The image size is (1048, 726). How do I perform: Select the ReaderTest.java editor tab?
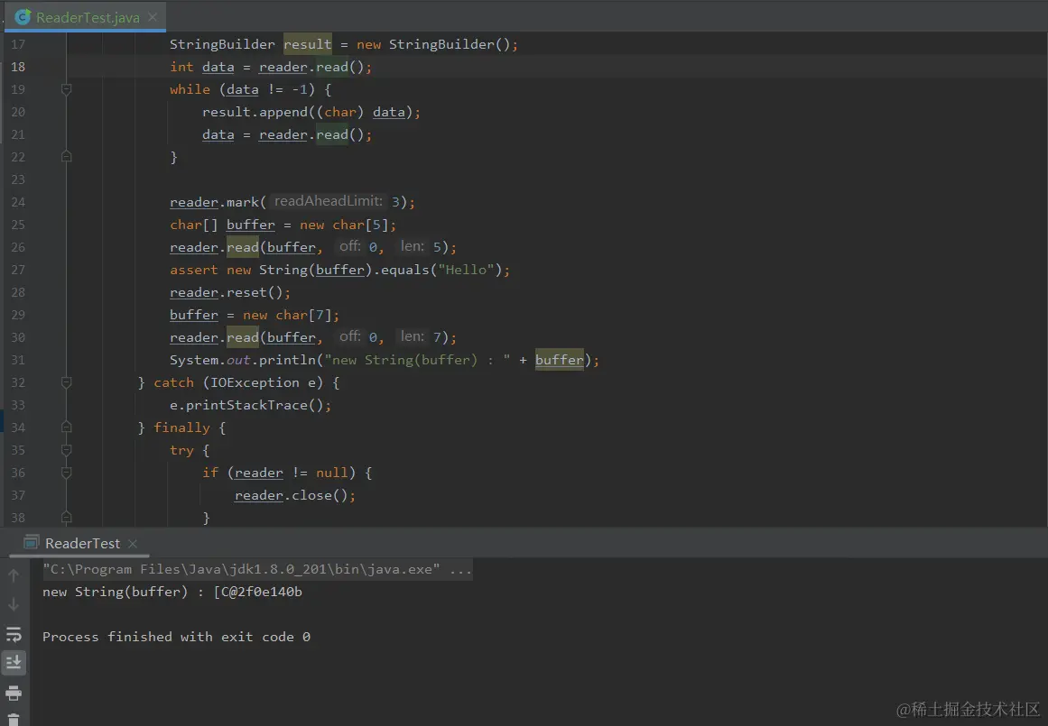pos(87,17)
